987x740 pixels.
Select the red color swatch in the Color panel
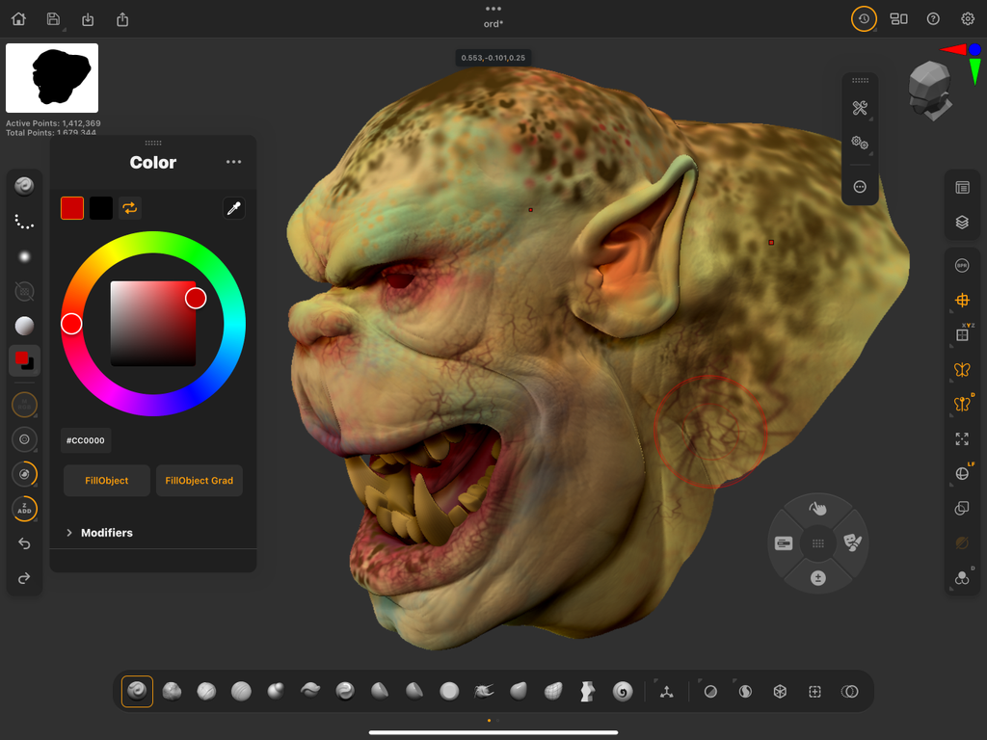point(71,208)
